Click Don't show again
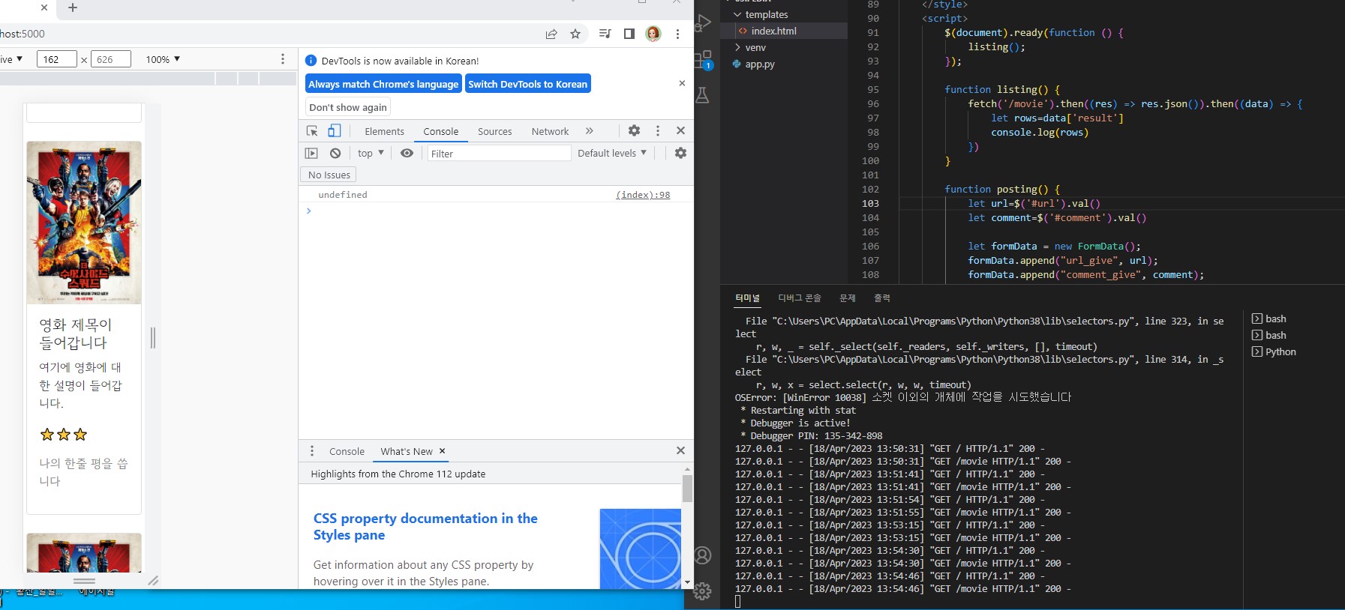 [x=348, y=107]
